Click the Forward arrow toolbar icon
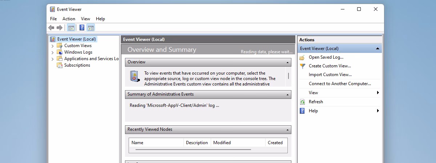Image resolution: width=436 pixels, height=163 pixels. click(59, 28)
